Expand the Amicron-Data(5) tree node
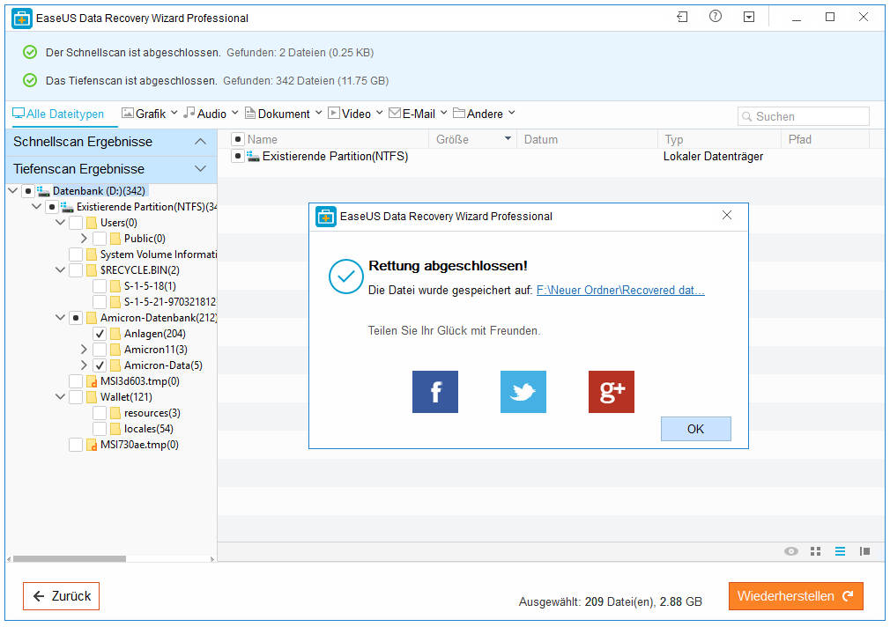The width and height of the screenshot is (890, 627). (84, 365)
